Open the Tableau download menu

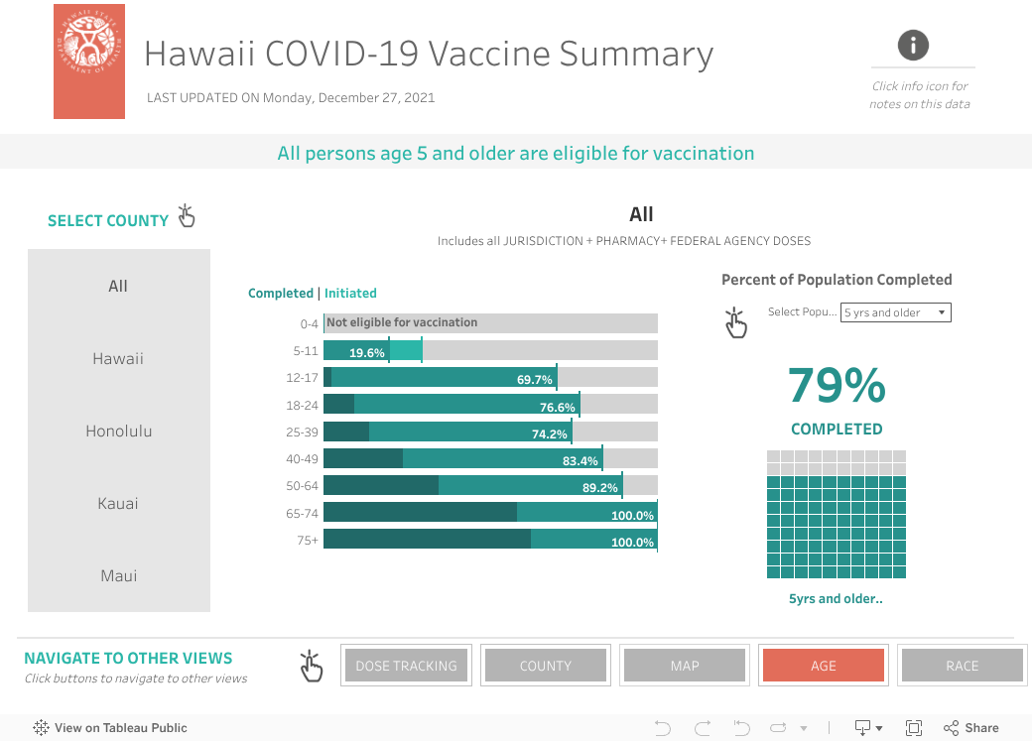coord(868,728)
